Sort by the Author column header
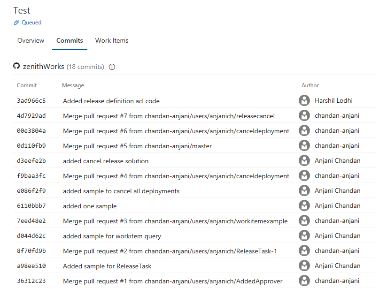The image size is (387, 289). click(x=310, y=85)
